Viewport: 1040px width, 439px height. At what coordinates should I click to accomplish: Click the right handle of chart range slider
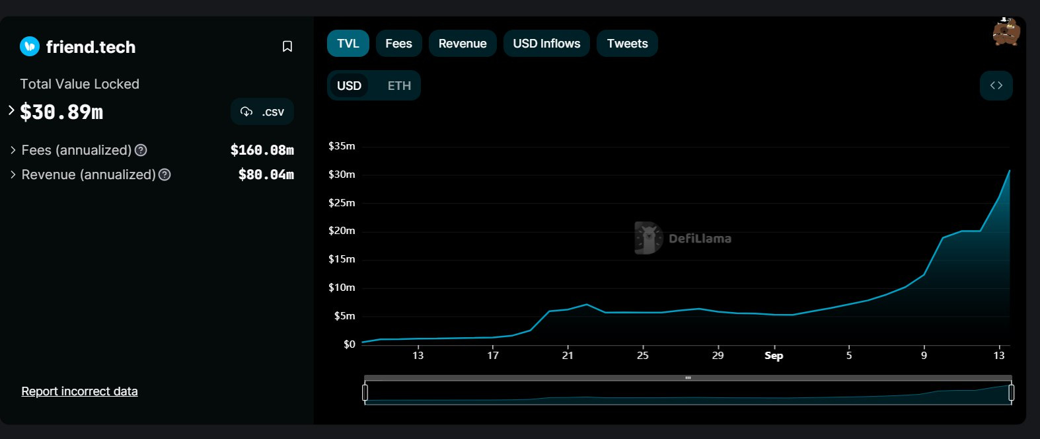(1011, 393)
